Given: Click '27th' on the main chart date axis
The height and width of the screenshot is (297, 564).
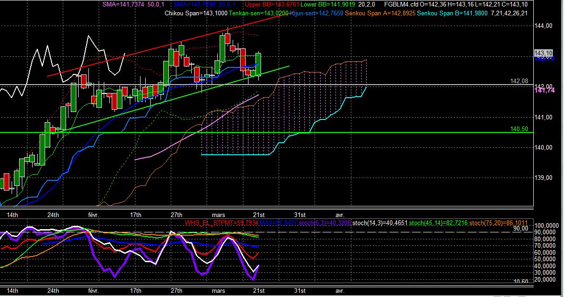Looking at the screenshot, I should [176, 215].
